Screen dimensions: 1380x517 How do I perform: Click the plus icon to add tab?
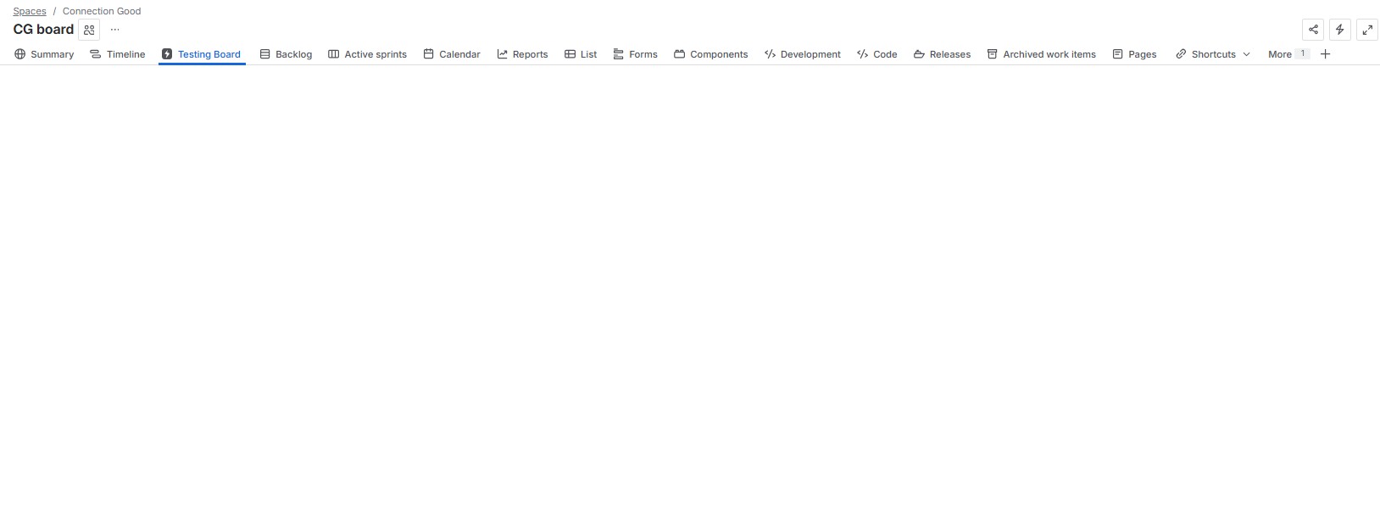pyautogui.click(x=1326, y=54)
